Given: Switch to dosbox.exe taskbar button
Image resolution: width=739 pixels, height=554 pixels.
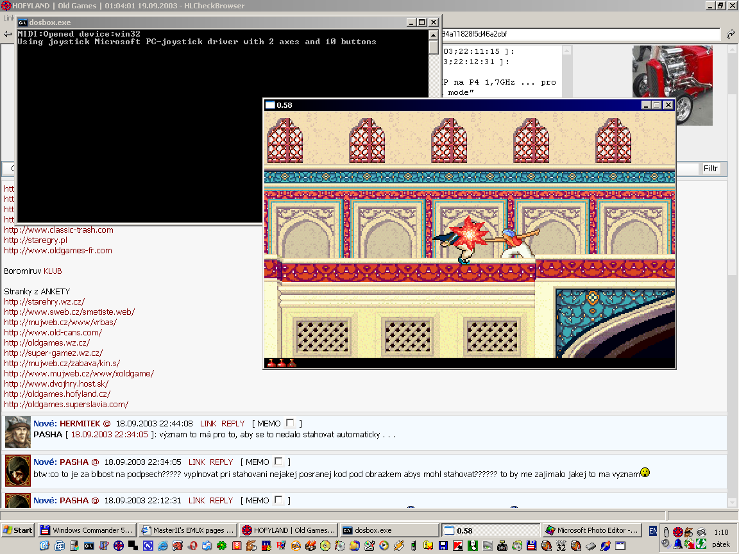Looking at the screenshot, I should (389, 530).
